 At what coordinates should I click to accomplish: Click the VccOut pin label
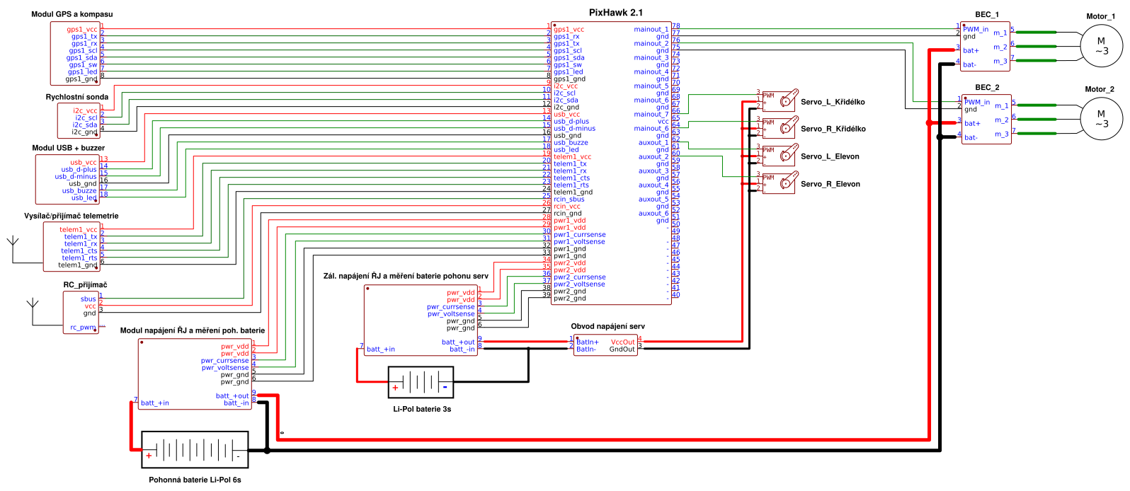click(x=623, y=342)
